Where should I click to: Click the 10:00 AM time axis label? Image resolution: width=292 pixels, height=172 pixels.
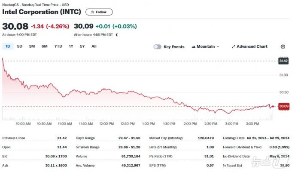click(23, 124)
